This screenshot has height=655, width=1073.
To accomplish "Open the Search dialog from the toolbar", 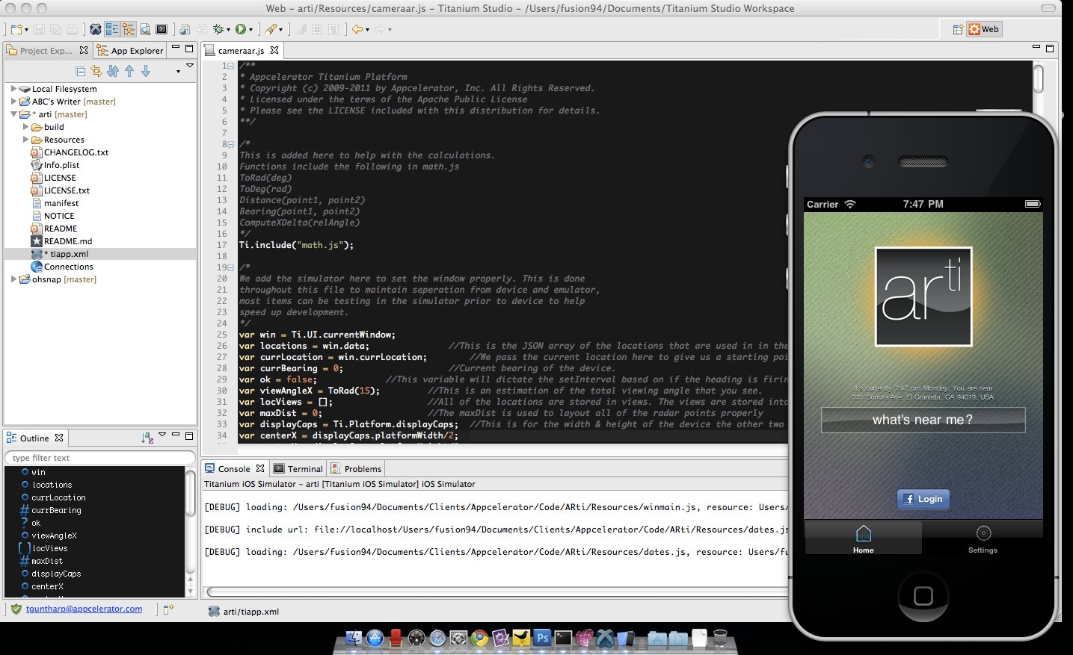I will tap(145, 28).
